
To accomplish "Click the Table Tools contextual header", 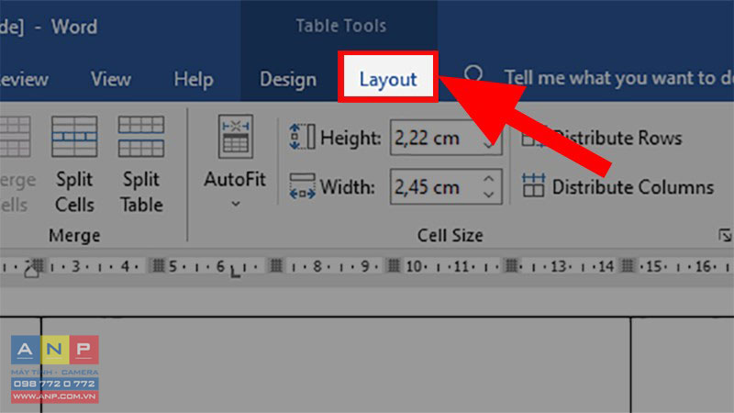I will pos(340,26).
